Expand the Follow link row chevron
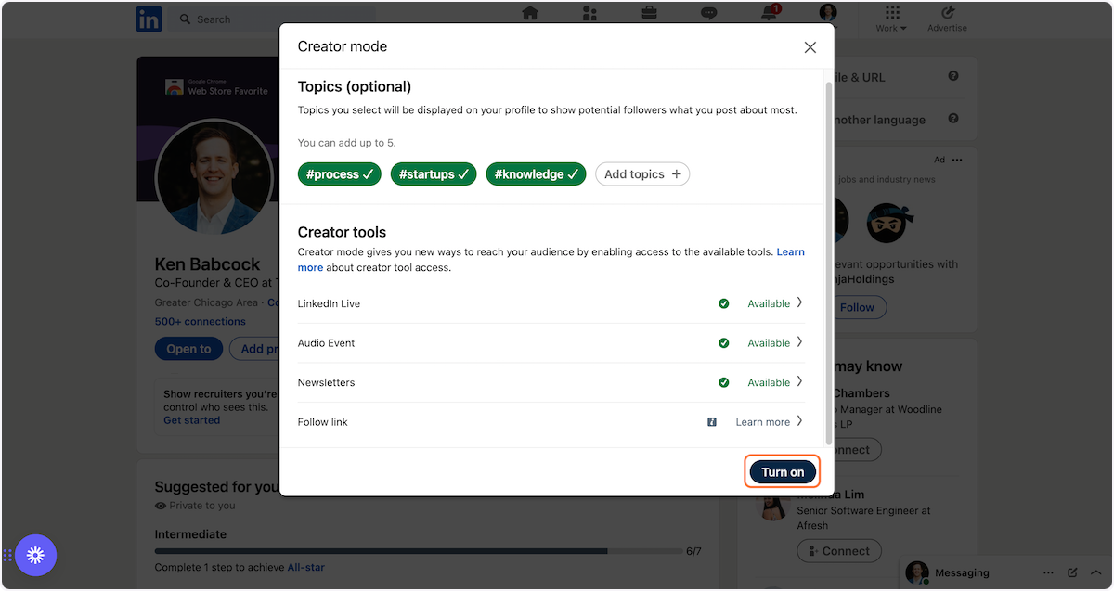Screen dimensions: 1114x591 (799, 421)
